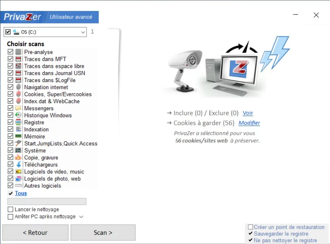Click the Pre-analyse grid icon
The image size is (330, 244).
tap(18, 52)
